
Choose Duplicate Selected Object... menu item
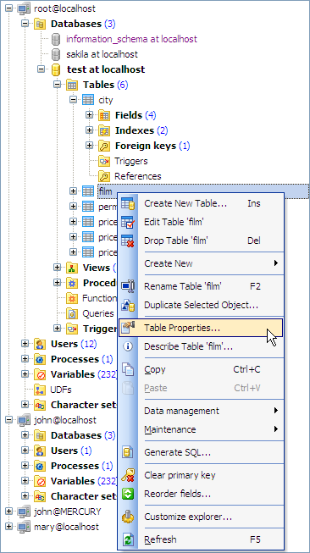pos(201,305)
